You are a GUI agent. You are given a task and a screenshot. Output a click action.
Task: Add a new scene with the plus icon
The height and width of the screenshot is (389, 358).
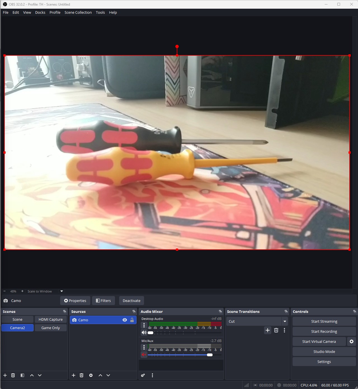(5, 375)
